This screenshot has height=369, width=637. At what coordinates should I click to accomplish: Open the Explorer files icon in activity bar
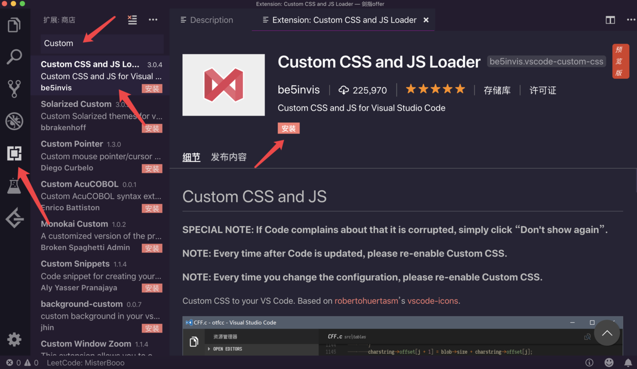(14, 25)
